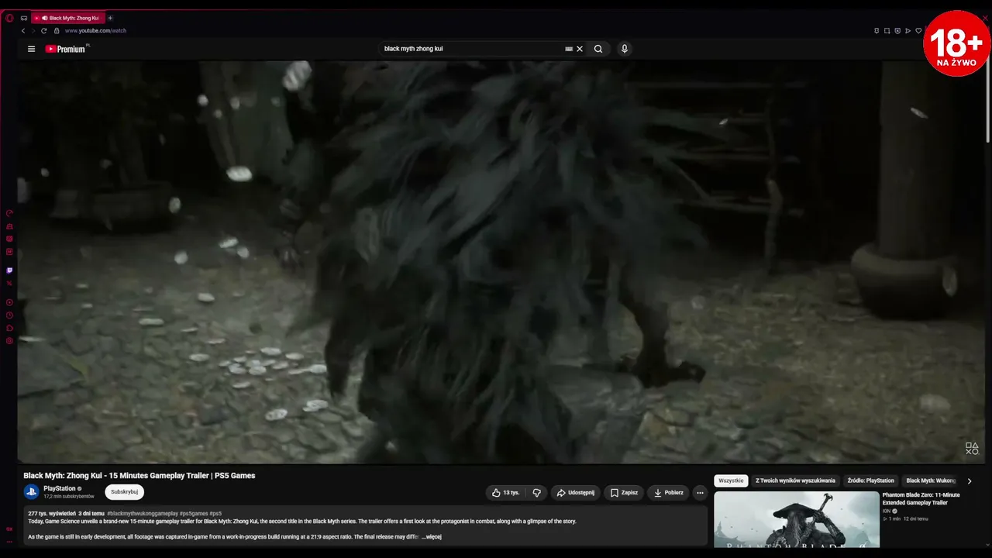This screenshot has width=992, height=558.
Task: Go to YouTube Premium home logo
Action: [66, 49]
